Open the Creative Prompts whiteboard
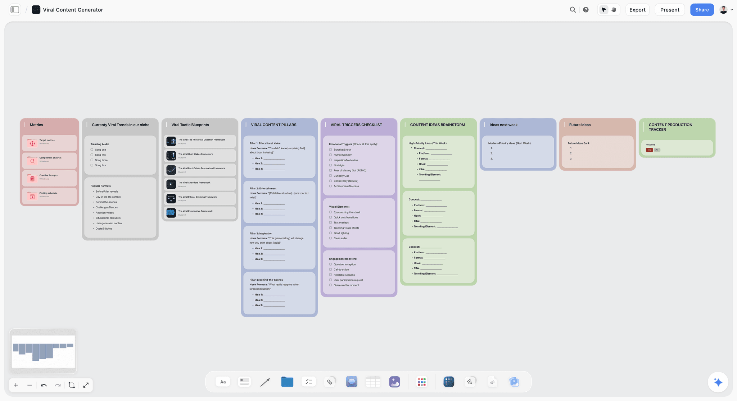Screen dimensions: 737x401 point(49,178)
